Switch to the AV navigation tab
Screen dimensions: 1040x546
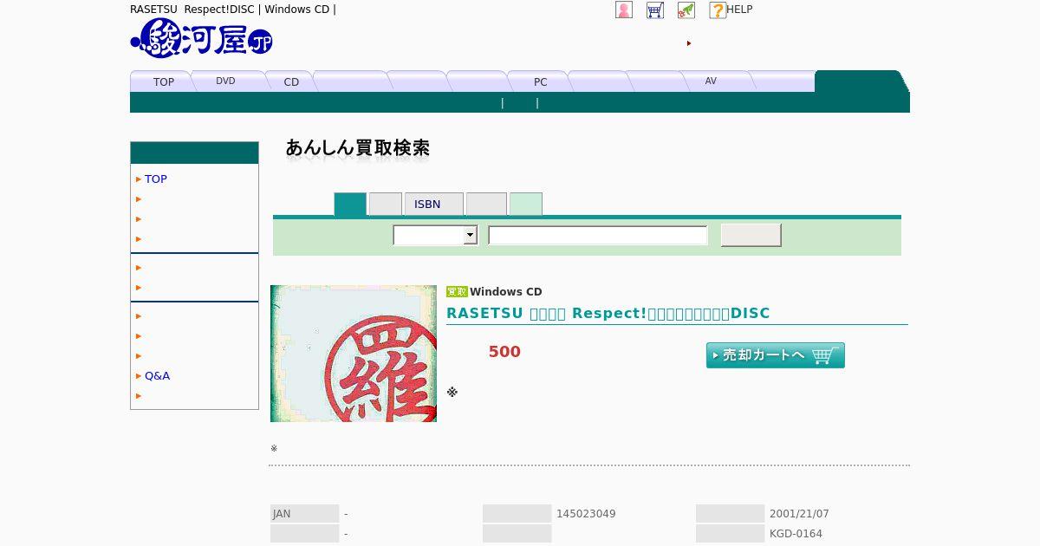pos(711,81)
